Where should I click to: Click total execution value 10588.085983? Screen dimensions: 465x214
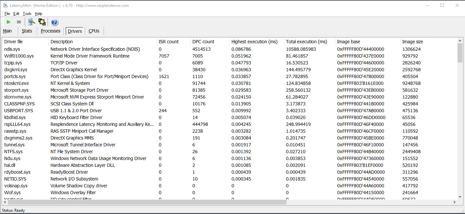click(x=301, y=49)
